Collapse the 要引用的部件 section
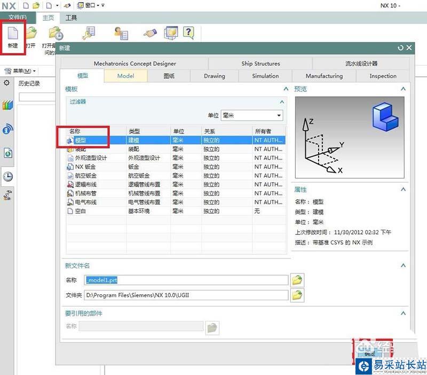Image resolution: width=427 pixels, height=375 pixels. pos(404,313)
